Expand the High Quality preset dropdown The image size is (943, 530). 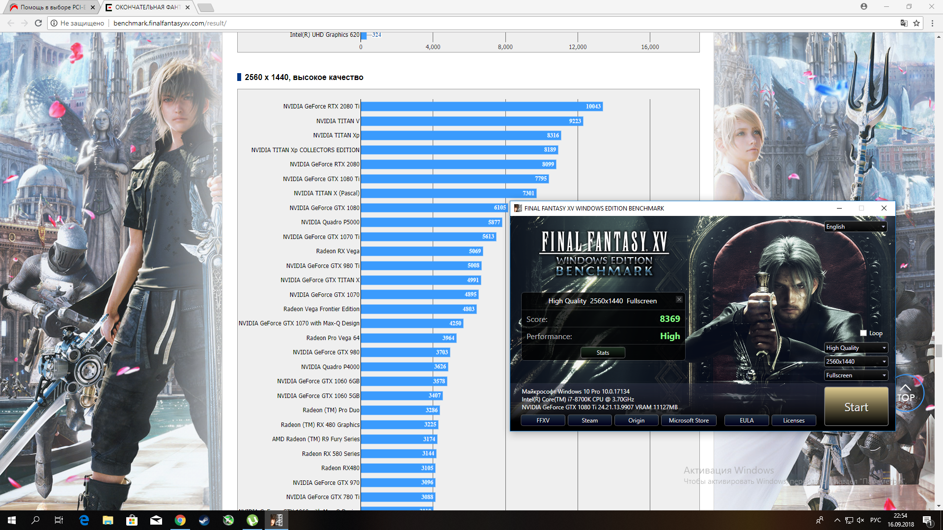coord(856,348)
